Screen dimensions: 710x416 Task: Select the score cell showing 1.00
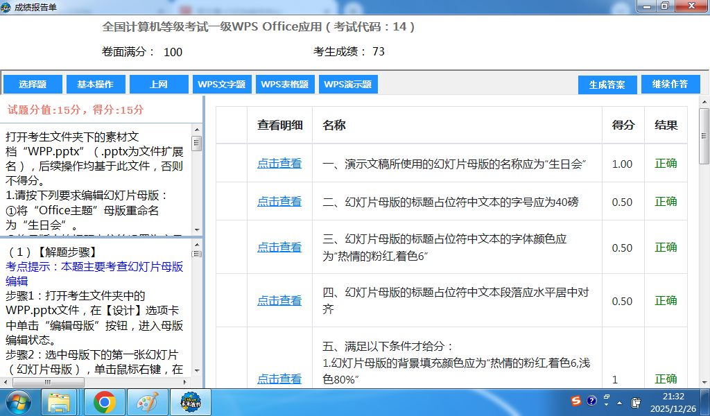(622, 164)
